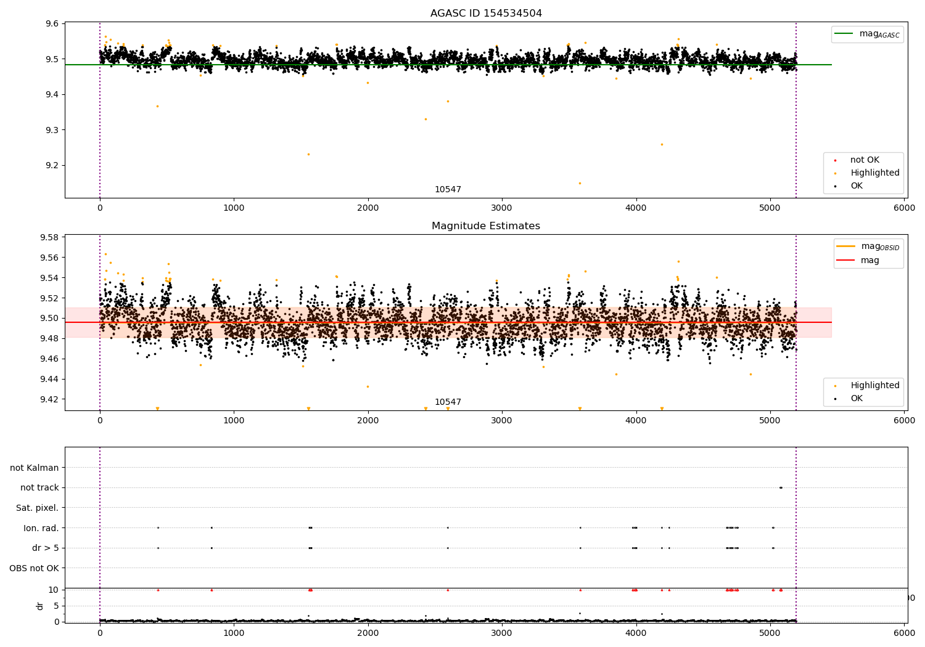
Task: Select the orange mag OBSID legend line
Action: pos(846,246)
